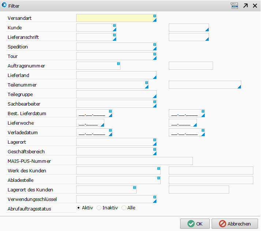This screenshot has height=231, width=261.
Task: Expand the Lieferland dropdown
Action: click(x=154, y=77)
